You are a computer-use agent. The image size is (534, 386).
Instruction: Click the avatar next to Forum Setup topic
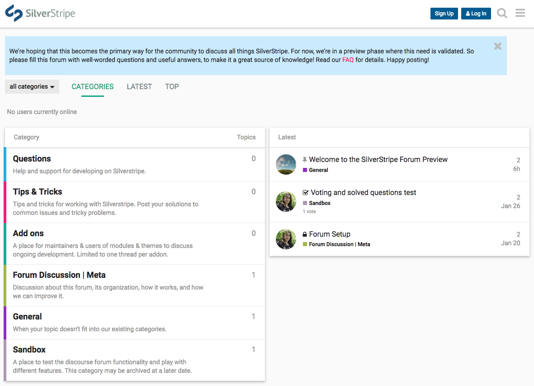(x=285, y=239)
